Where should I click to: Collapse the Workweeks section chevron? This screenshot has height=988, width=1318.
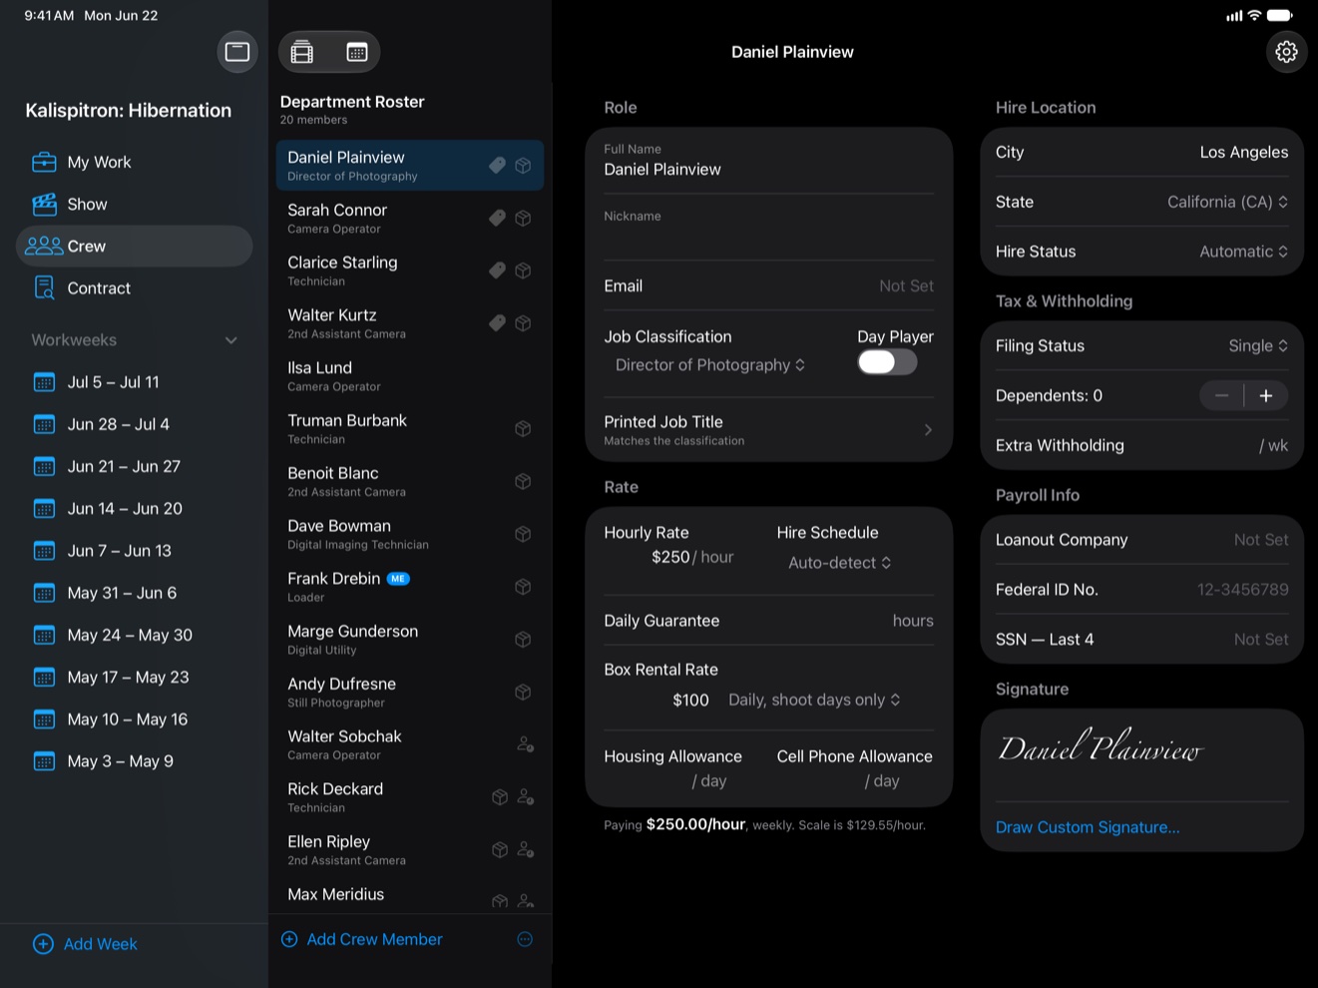231,340
